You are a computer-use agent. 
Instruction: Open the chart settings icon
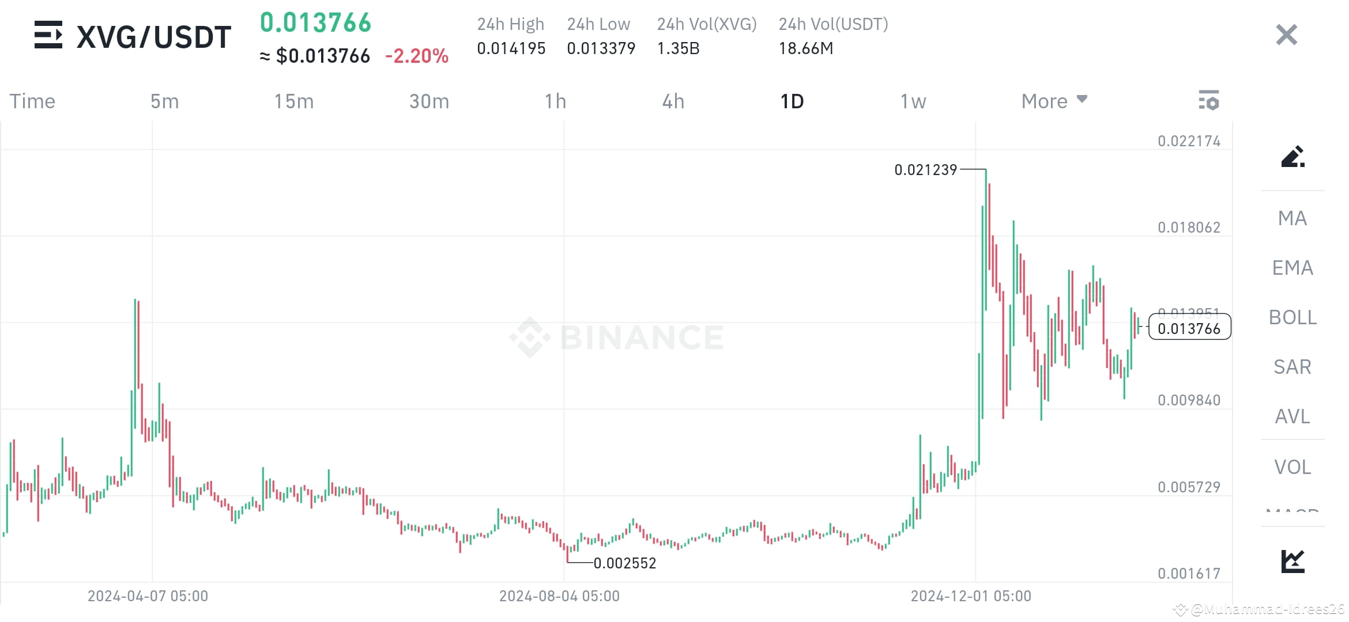click(x=1209, y=101)
